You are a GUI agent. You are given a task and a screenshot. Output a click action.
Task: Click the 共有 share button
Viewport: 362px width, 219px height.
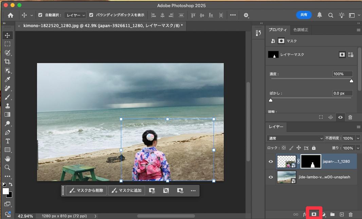304,15
